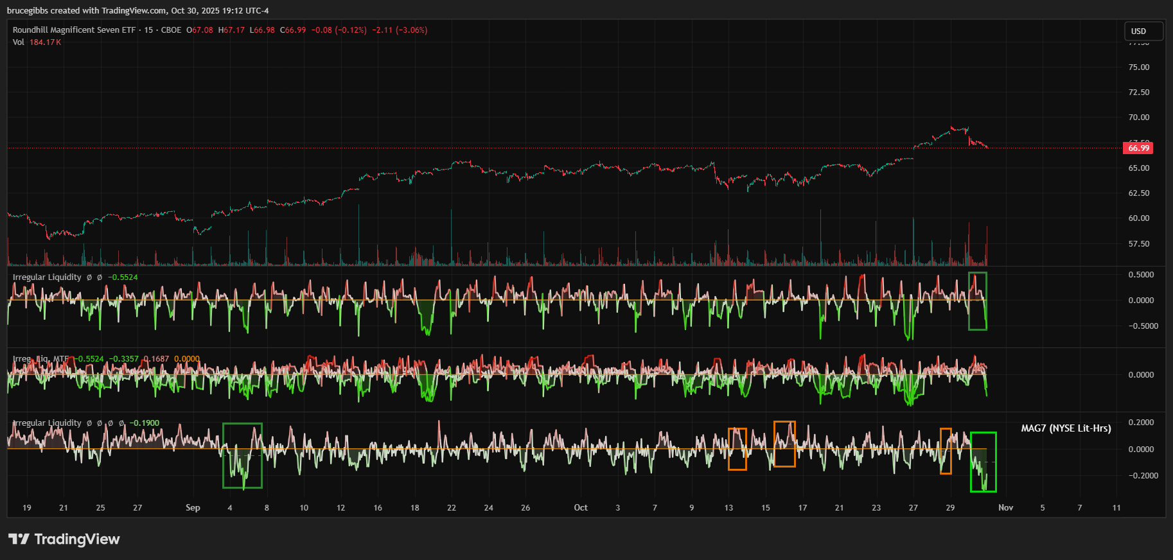Click the TradingView logo icon
The width and height of the screenshot is (1173, 560).
click(x=19, y=539)
